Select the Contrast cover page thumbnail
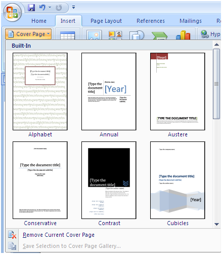The height and width of the screenshot is (254, 222). coord(109,180)
